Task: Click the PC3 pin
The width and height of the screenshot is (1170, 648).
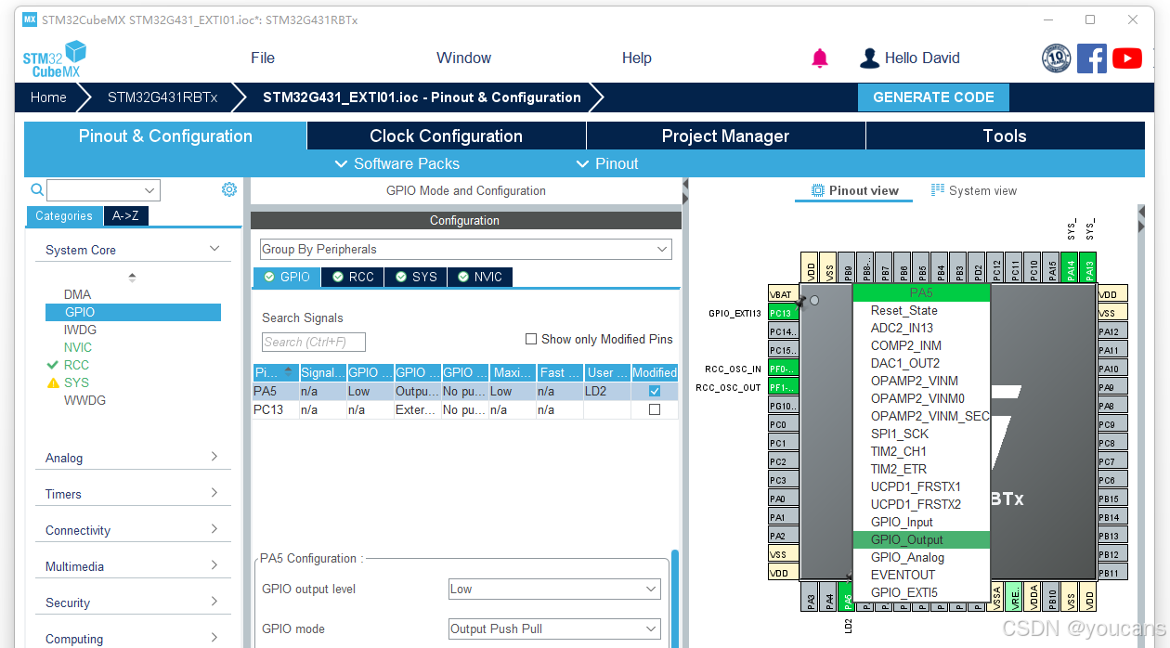Action: point(782,480)
